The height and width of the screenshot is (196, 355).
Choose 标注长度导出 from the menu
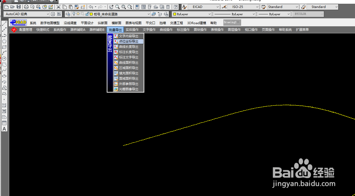tap(128, 52)
